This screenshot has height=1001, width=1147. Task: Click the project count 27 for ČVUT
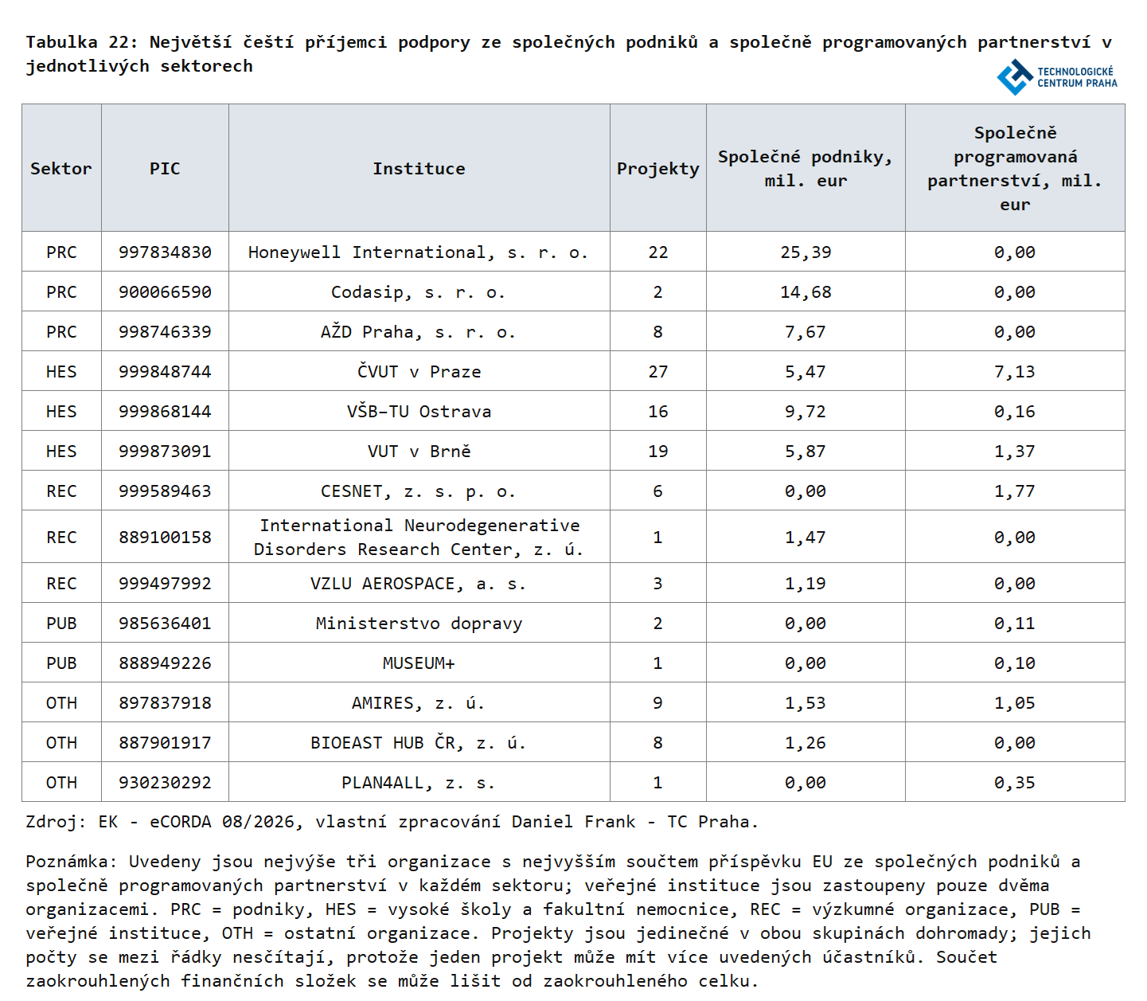coord(658,372)
